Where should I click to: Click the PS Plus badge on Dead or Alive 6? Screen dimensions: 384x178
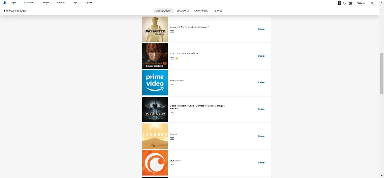click(177, 58)
